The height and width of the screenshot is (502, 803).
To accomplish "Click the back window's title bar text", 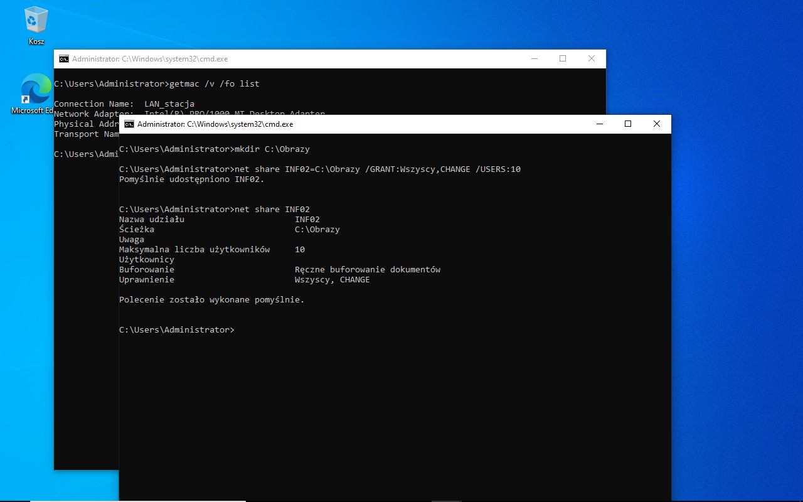I will [x=150, y=59].
